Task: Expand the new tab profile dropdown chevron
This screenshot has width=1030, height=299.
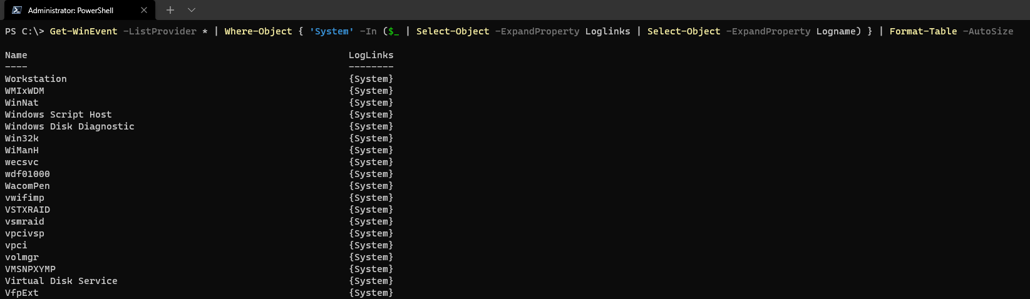Action: click(x=192, y=10)
